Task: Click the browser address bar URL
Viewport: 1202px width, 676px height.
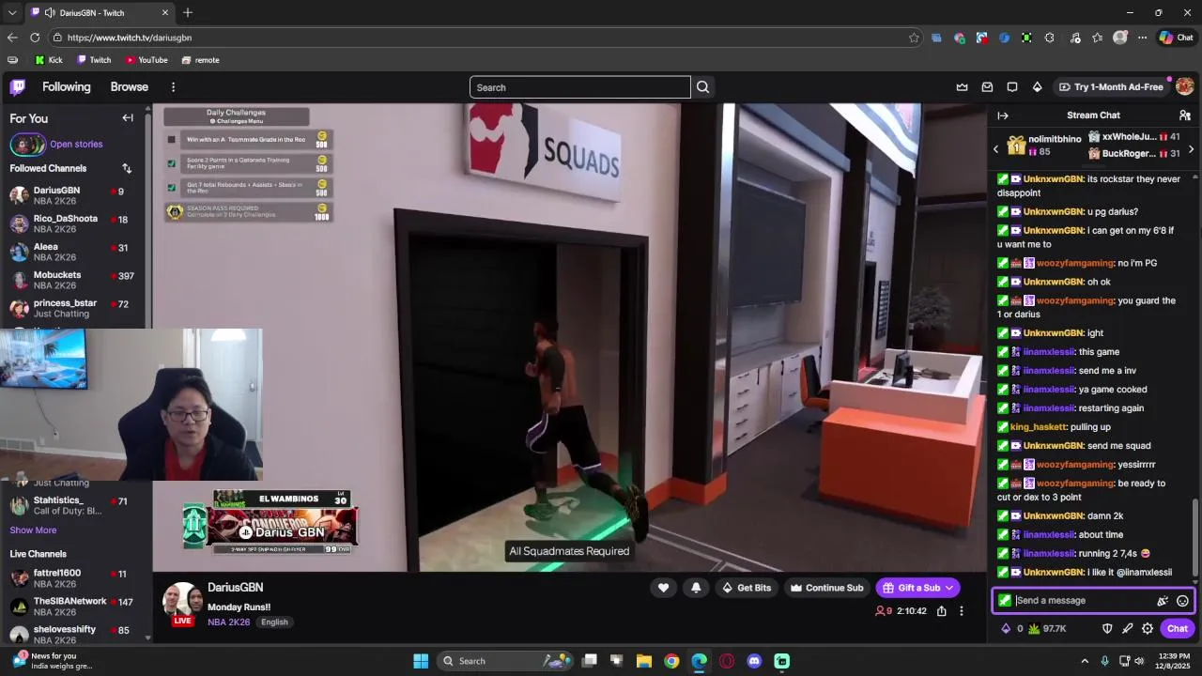Action: (130, 38)
